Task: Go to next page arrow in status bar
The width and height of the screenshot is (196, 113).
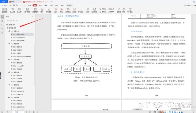Action: coord(27,112)
